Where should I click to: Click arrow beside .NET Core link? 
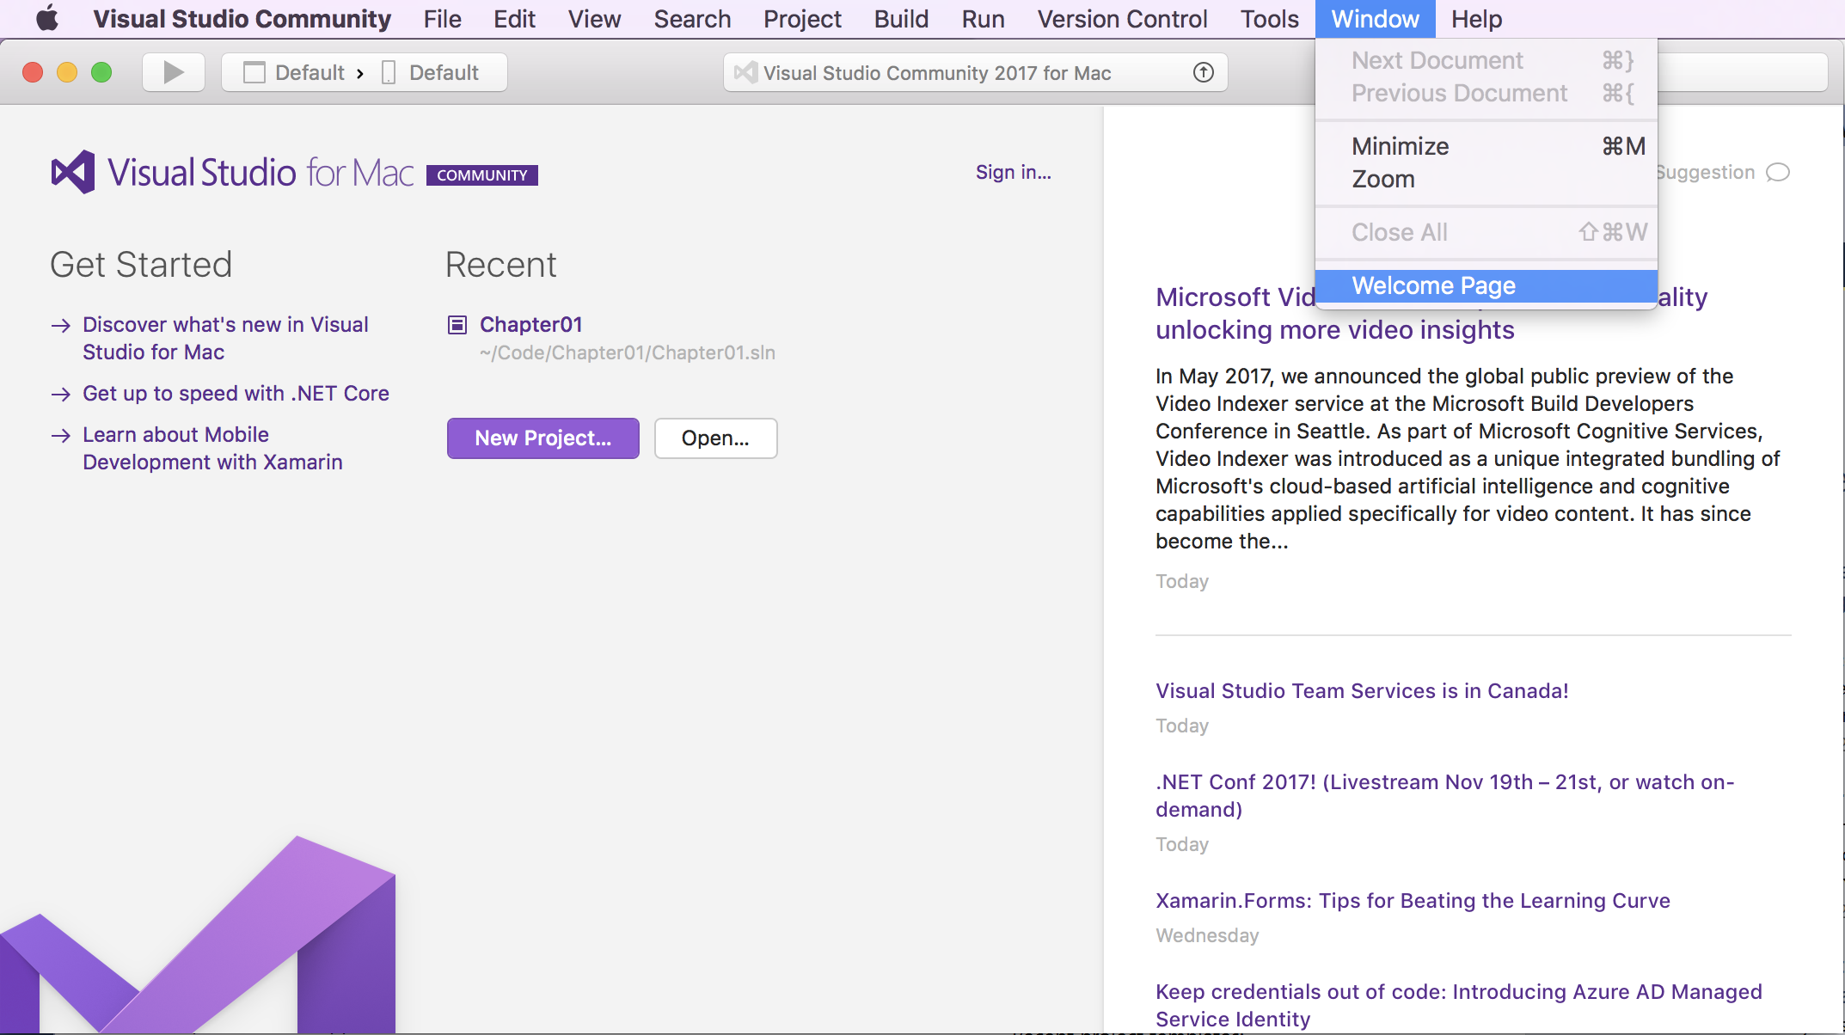pos(60,395)
